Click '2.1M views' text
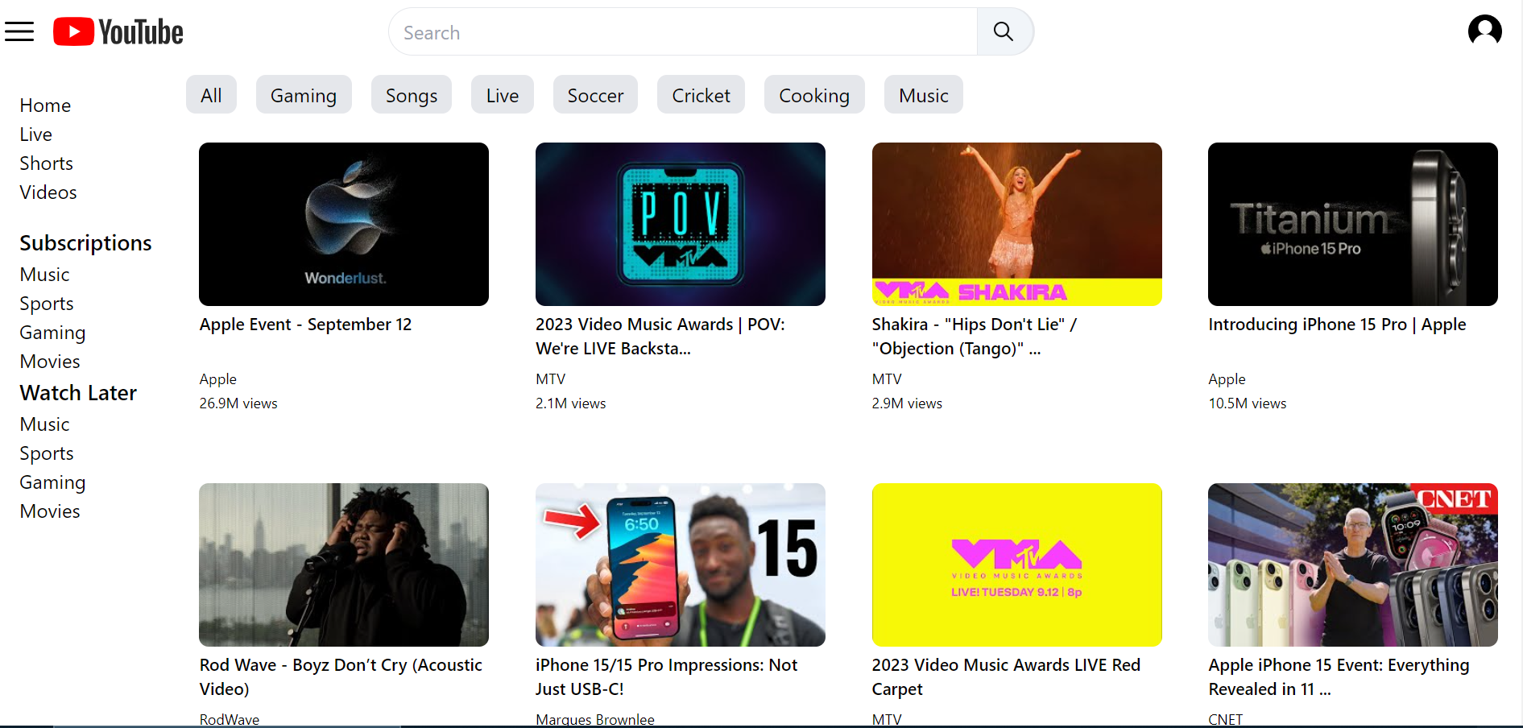 click(571, 403)
